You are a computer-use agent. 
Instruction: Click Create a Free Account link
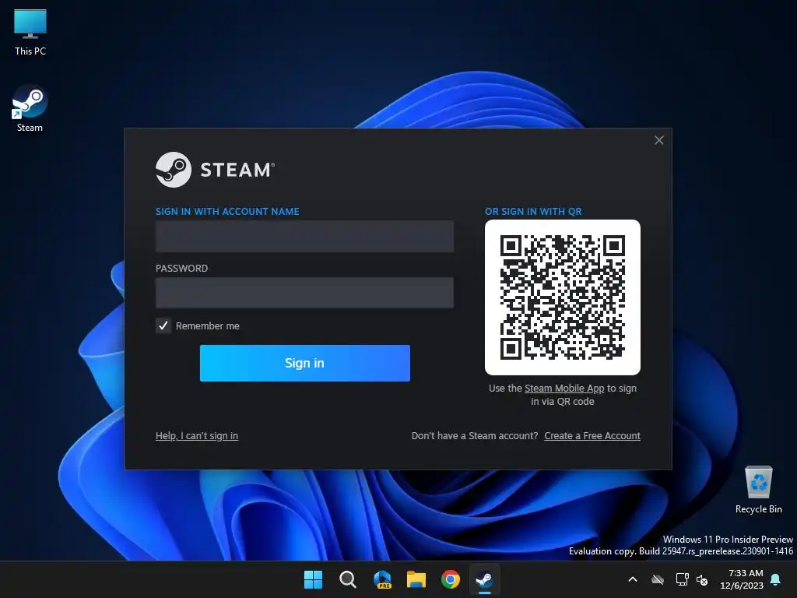[592, 436]
